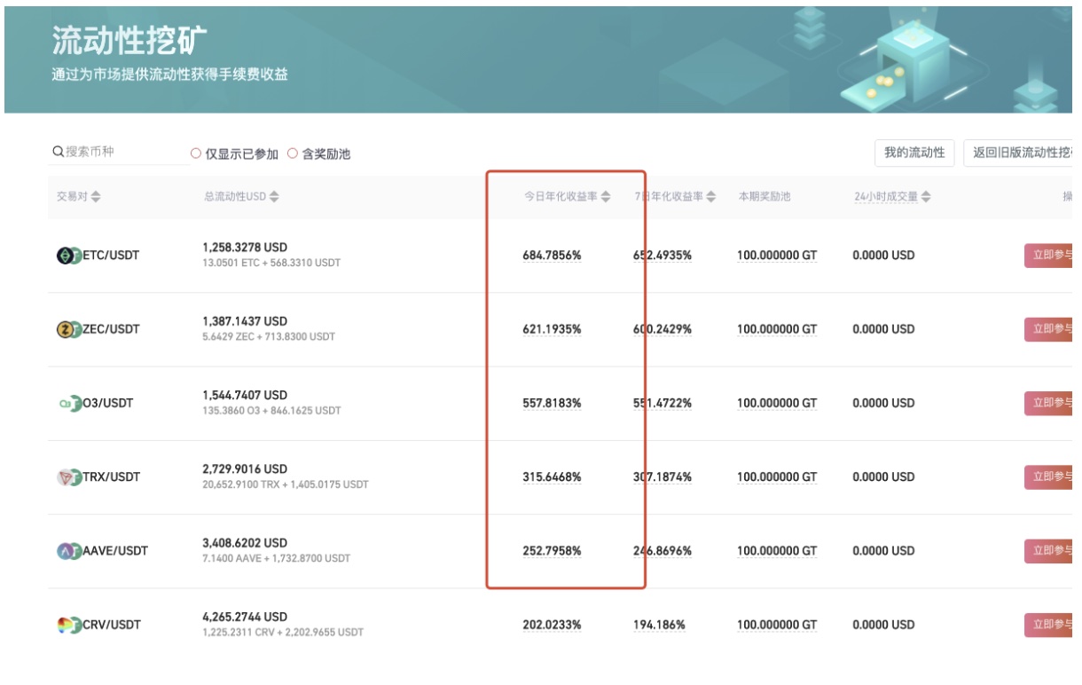
Task: Open ETC/USDT reward pool 100.000000 GT
Action: pos(776,256)
